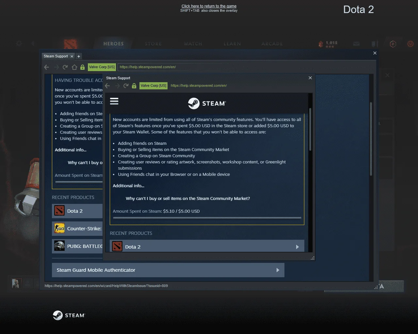
Task: Open the STORE tab in the game menu
Action: (x=153, y=44)
